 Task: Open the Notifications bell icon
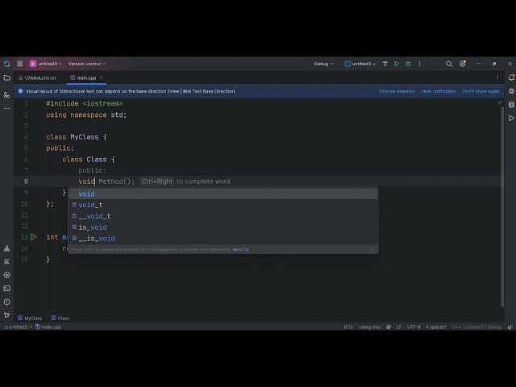(x=511, y=77)
